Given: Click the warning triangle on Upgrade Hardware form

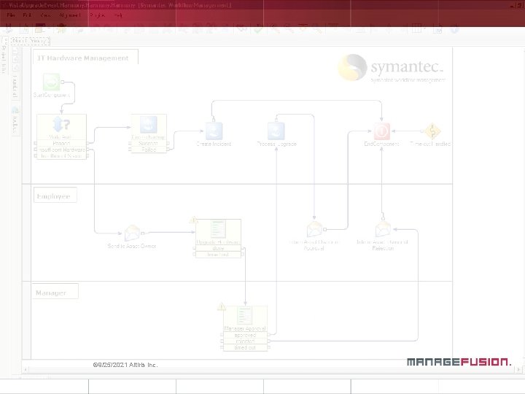Looking at the screenshot, I should point(193,220).
